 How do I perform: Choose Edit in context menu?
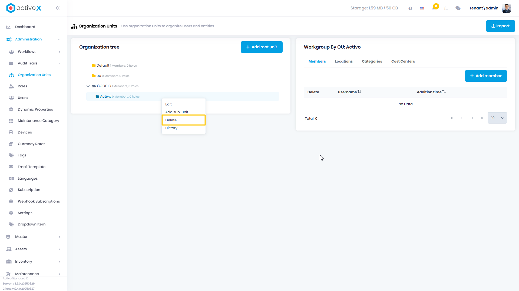coord(183,104)
